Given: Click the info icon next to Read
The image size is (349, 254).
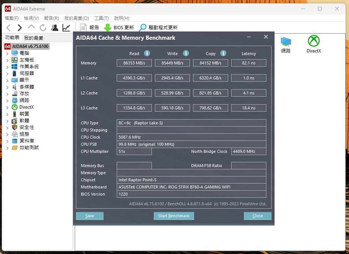Looking at the screenshot, I should pyautogui.click(x=147, y=54).
